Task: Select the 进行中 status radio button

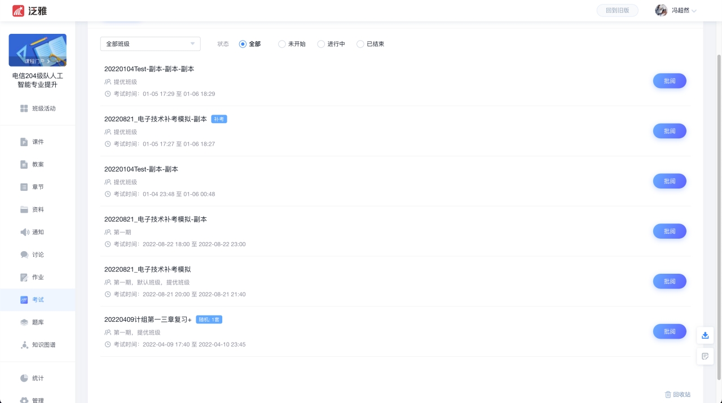Action: point(322,44)
